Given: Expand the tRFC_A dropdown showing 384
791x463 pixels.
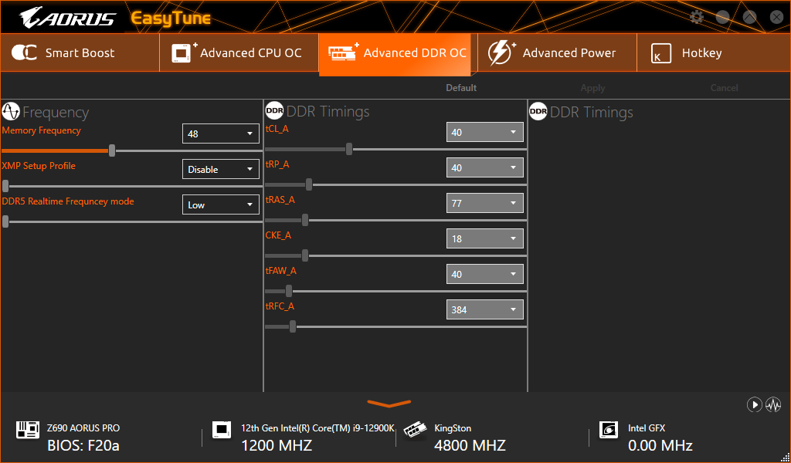Looking at the screenshot, I should pyautogui.click(x=485, y=309).
